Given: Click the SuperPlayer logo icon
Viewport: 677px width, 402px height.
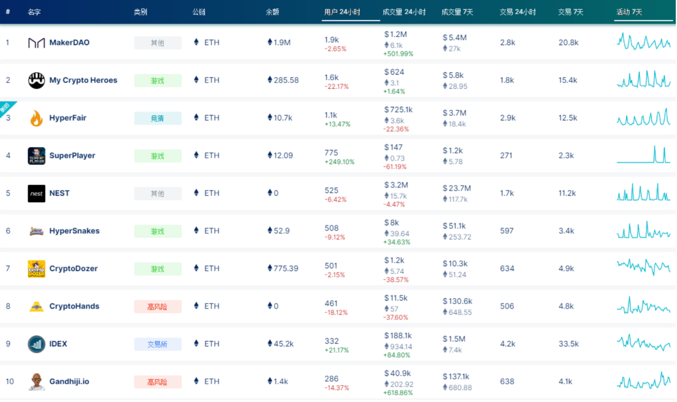Looking at the screenshot, I should point(36,156).
